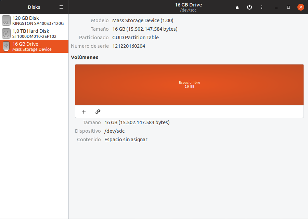Screen dimensions: 308x219
Task: Minimize the Disks window
Action: pos(276,7)
